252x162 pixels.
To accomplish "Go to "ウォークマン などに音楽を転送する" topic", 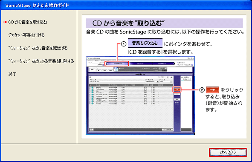I will 38,48.
